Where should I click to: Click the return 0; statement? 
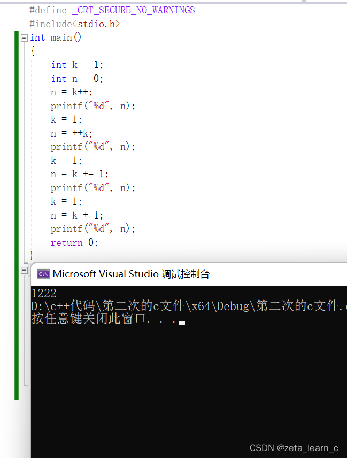coord(74,243)
